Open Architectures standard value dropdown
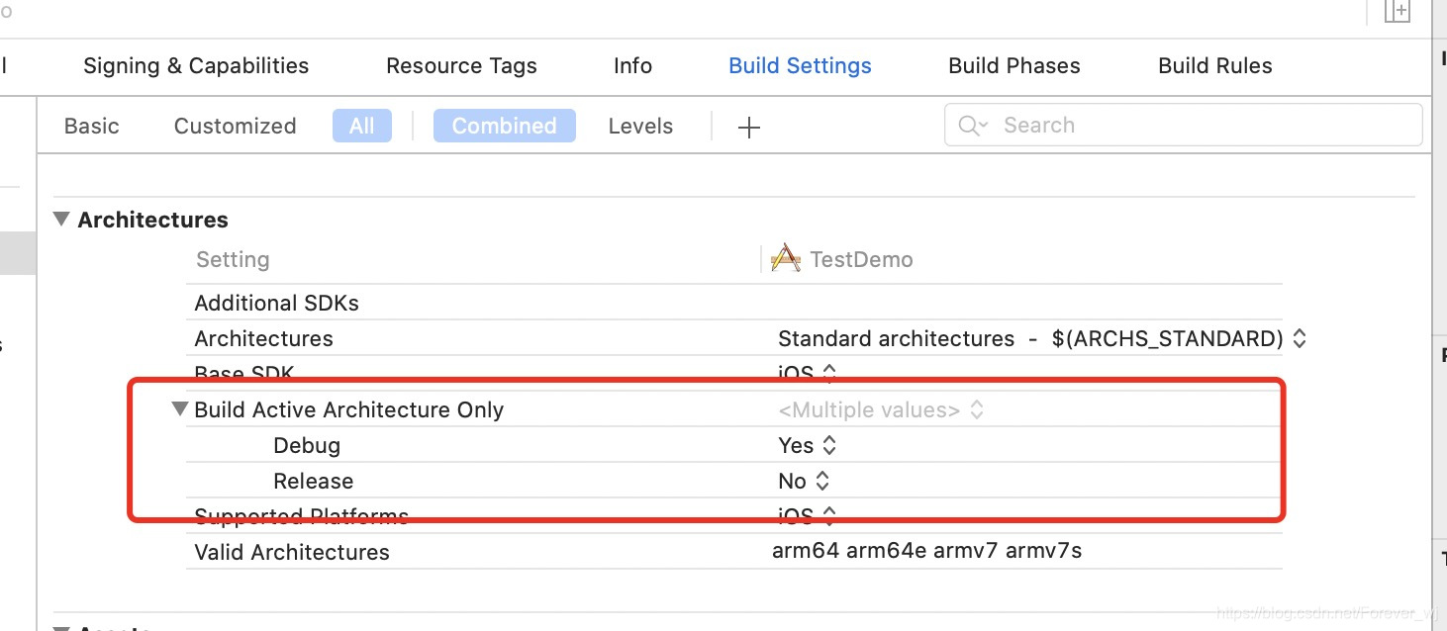Screen dimensions: 1447x631 1041,338
